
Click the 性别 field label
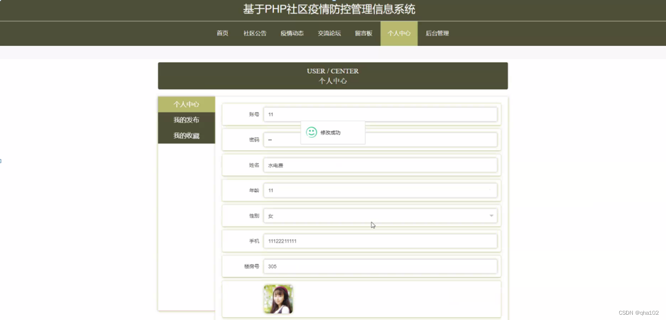254,216
